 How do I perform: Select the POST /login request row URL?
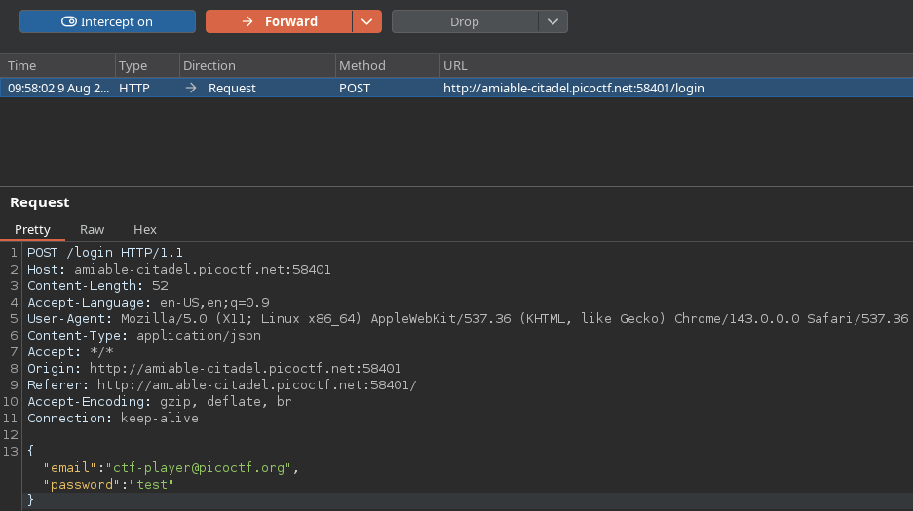(x=574, y=88)
